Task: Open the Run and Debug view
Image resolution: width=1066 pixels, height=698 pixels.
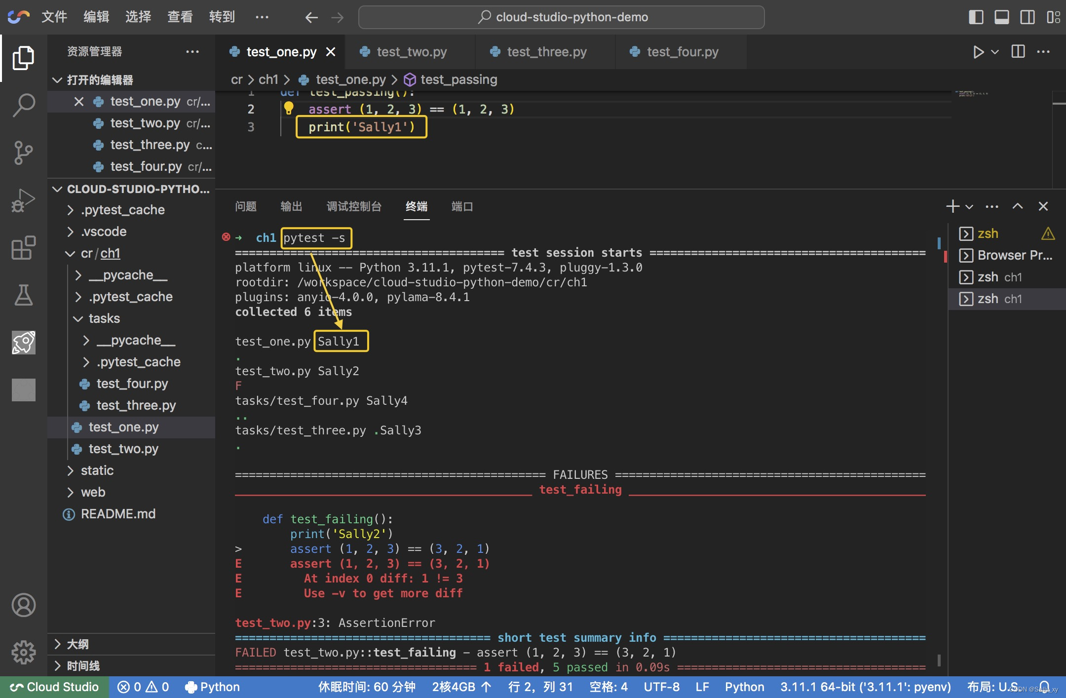Action: click(23, 200)
